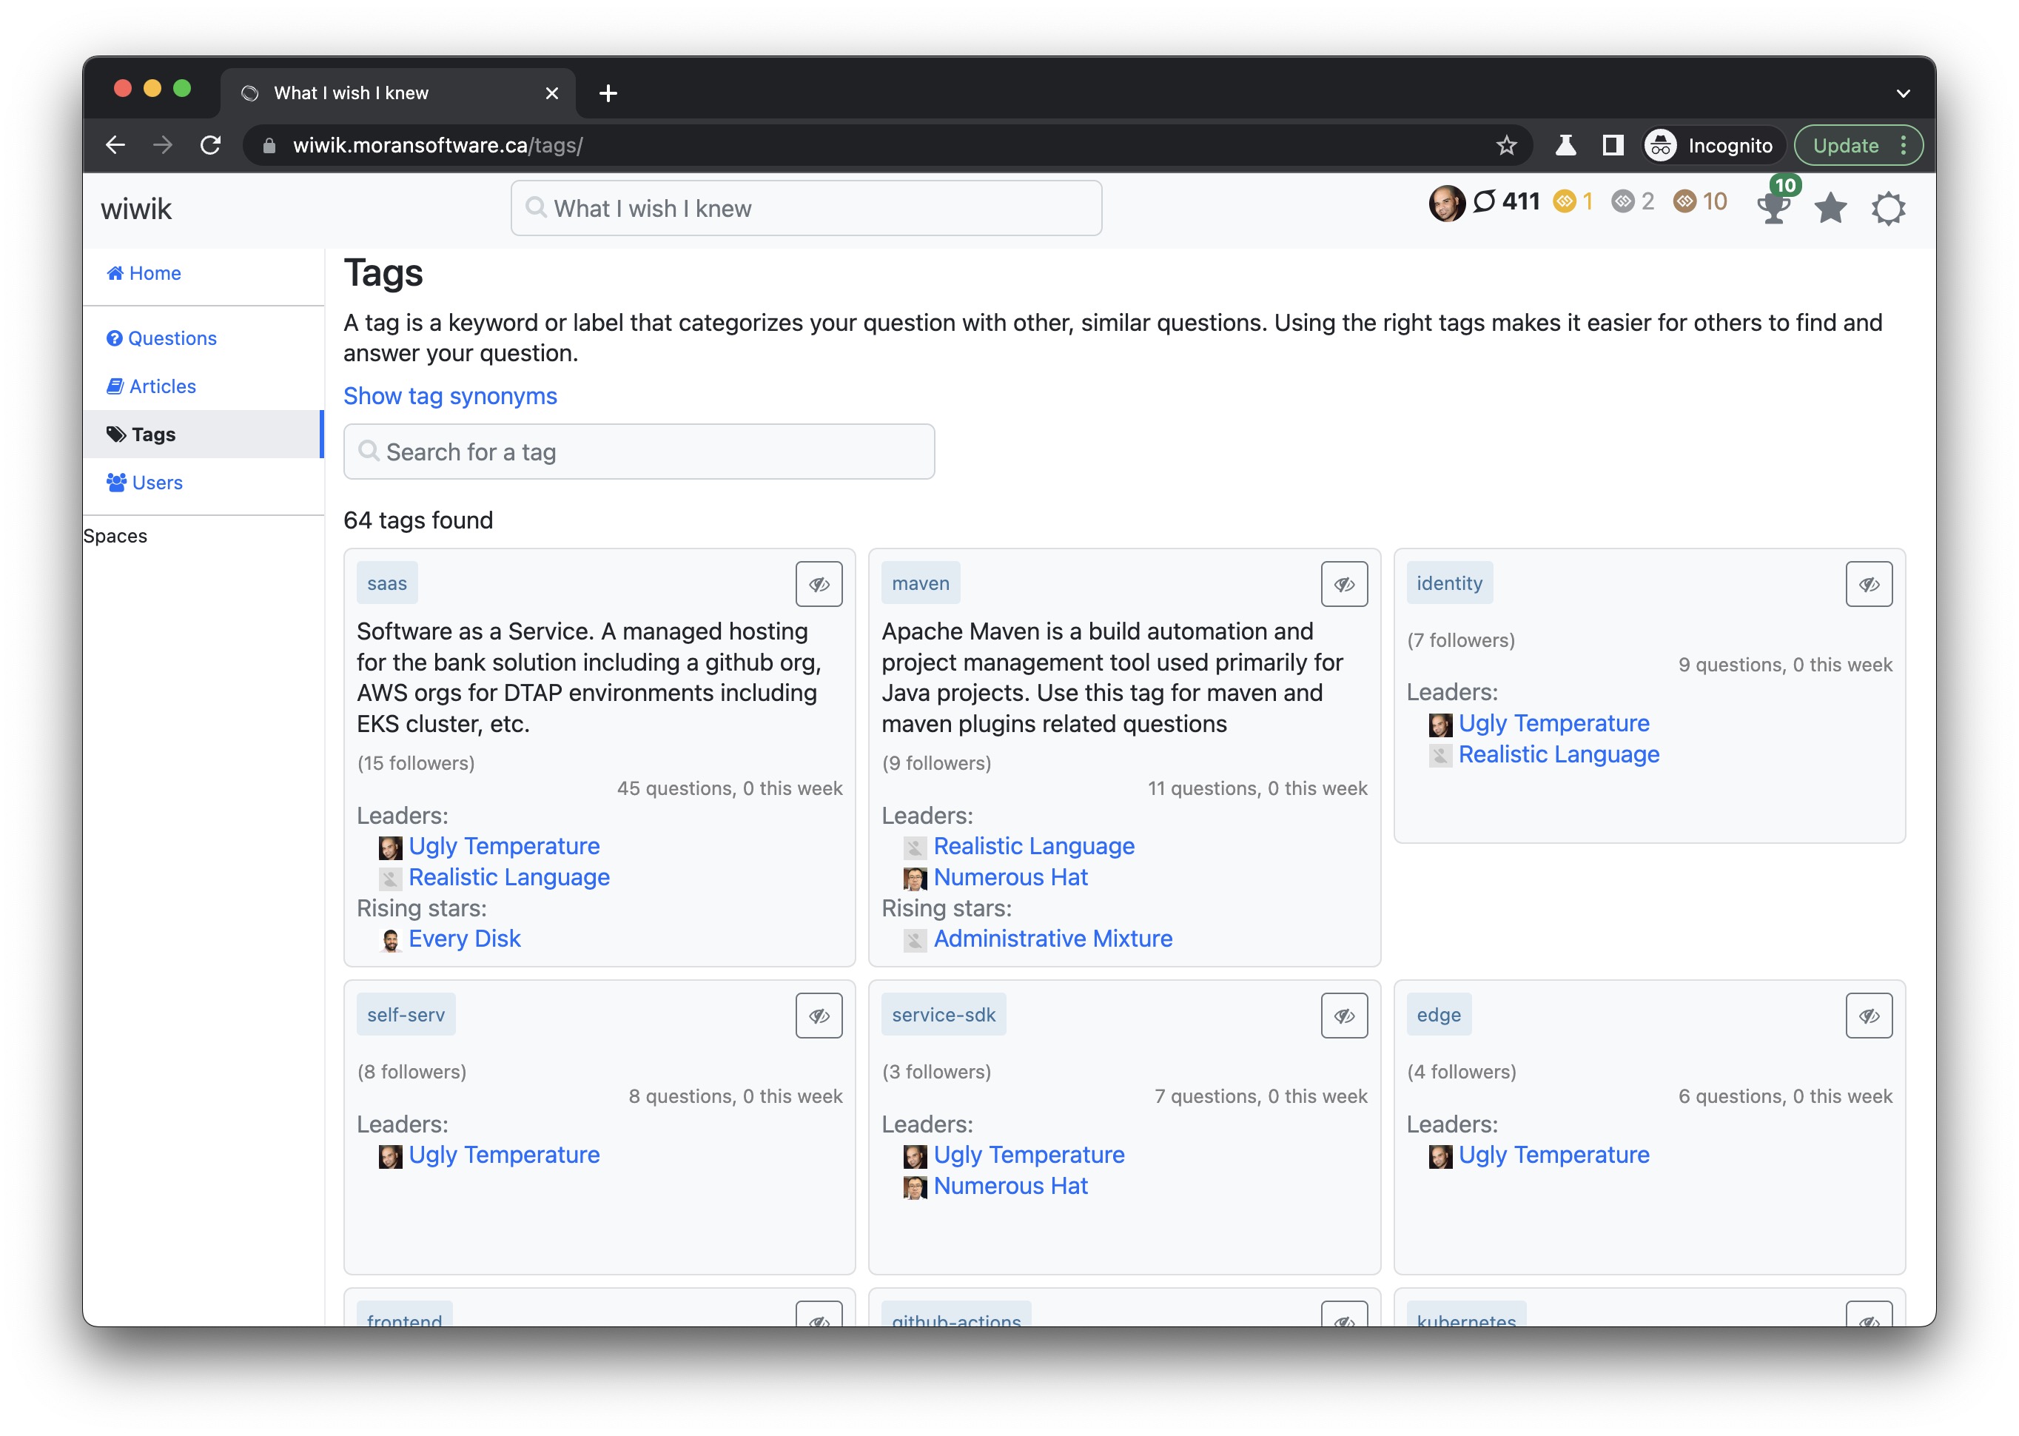
Task: Toggle ignore on the edge tag
Action: [x=1869, y=1015]
